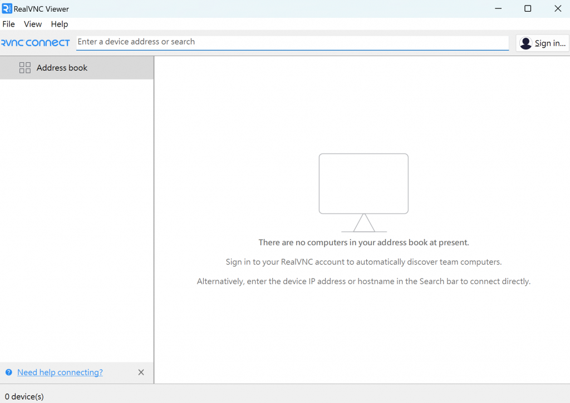Click the Address book grid icon
570x403 pixels.
click(24, 67)
